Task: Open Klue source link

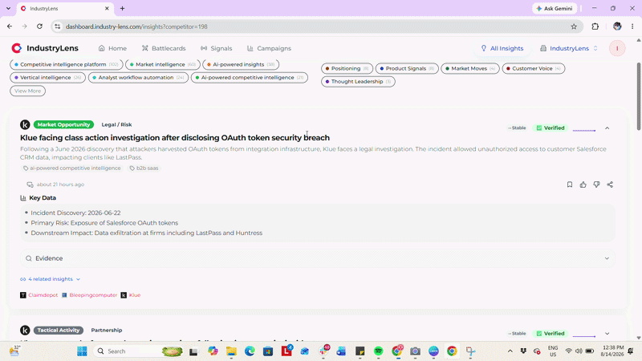Action: click(131, 295)
